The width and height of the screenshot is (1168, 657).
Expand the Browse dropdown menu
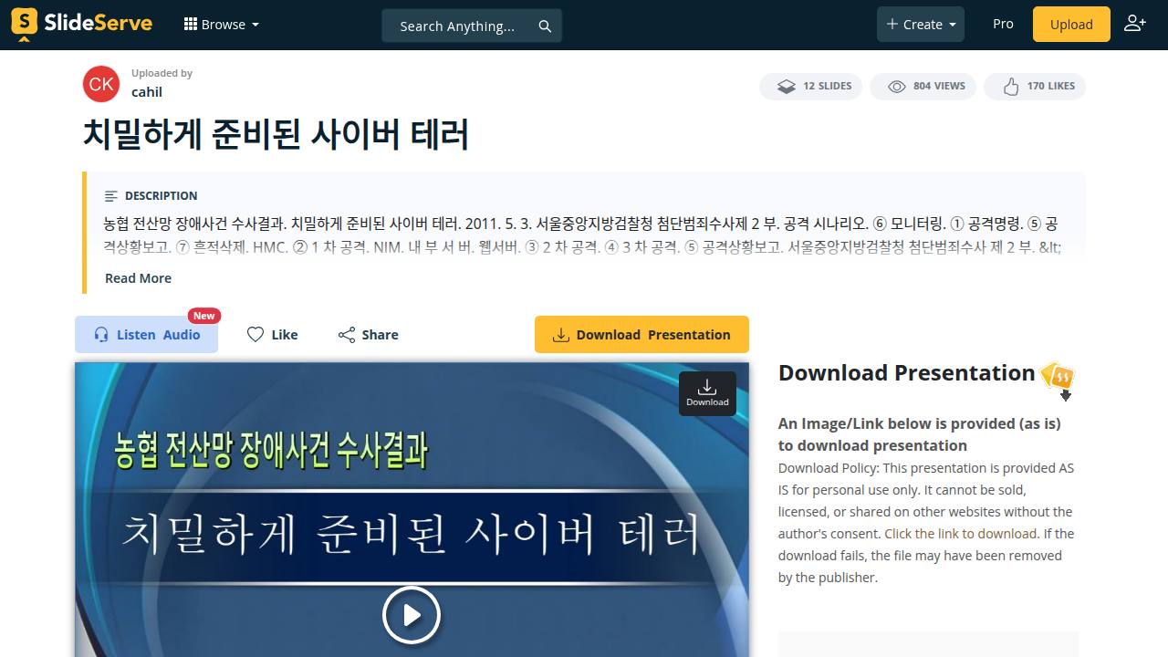(222, 25)
